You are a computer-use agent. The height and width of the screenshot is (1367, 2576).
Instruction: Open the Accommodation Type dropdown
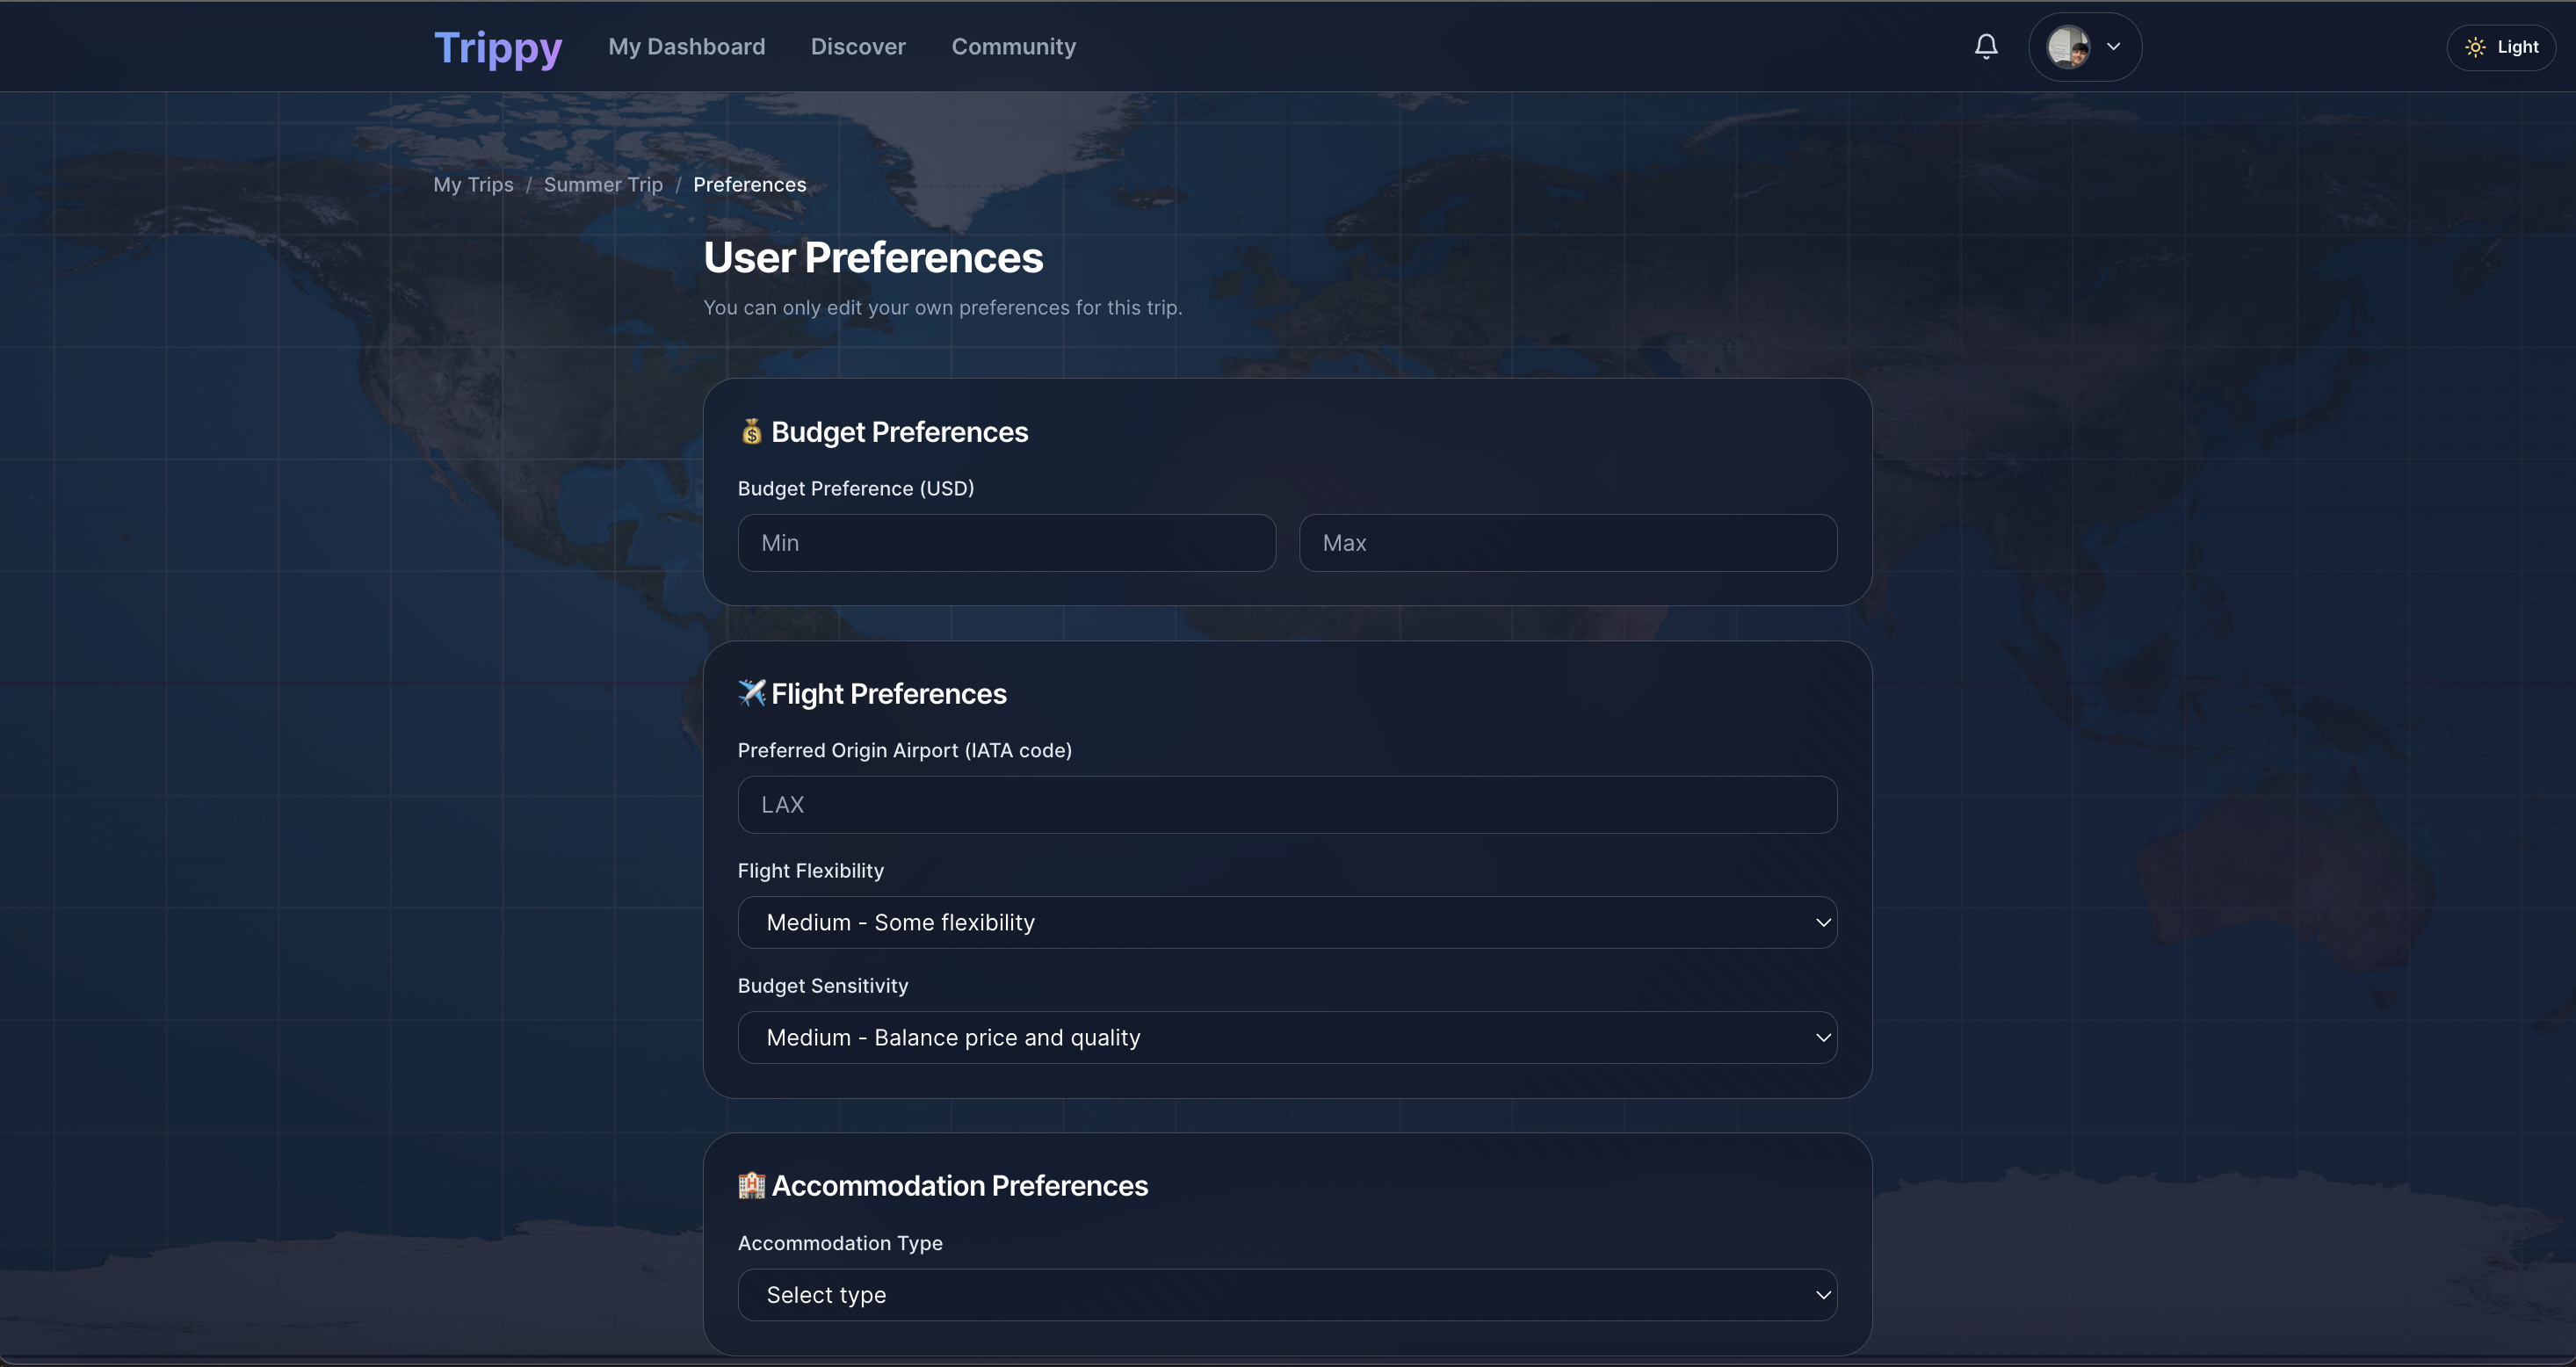click(x=1286, y=1295)
